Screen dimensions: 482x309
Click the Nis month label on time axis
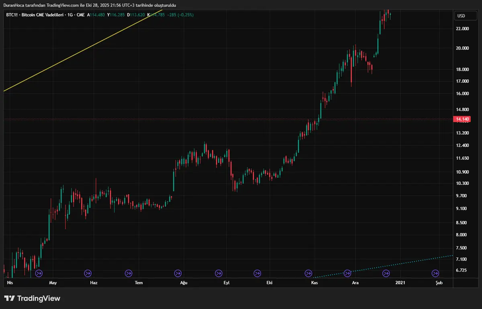pyautogui.click(x=10, y=283)
